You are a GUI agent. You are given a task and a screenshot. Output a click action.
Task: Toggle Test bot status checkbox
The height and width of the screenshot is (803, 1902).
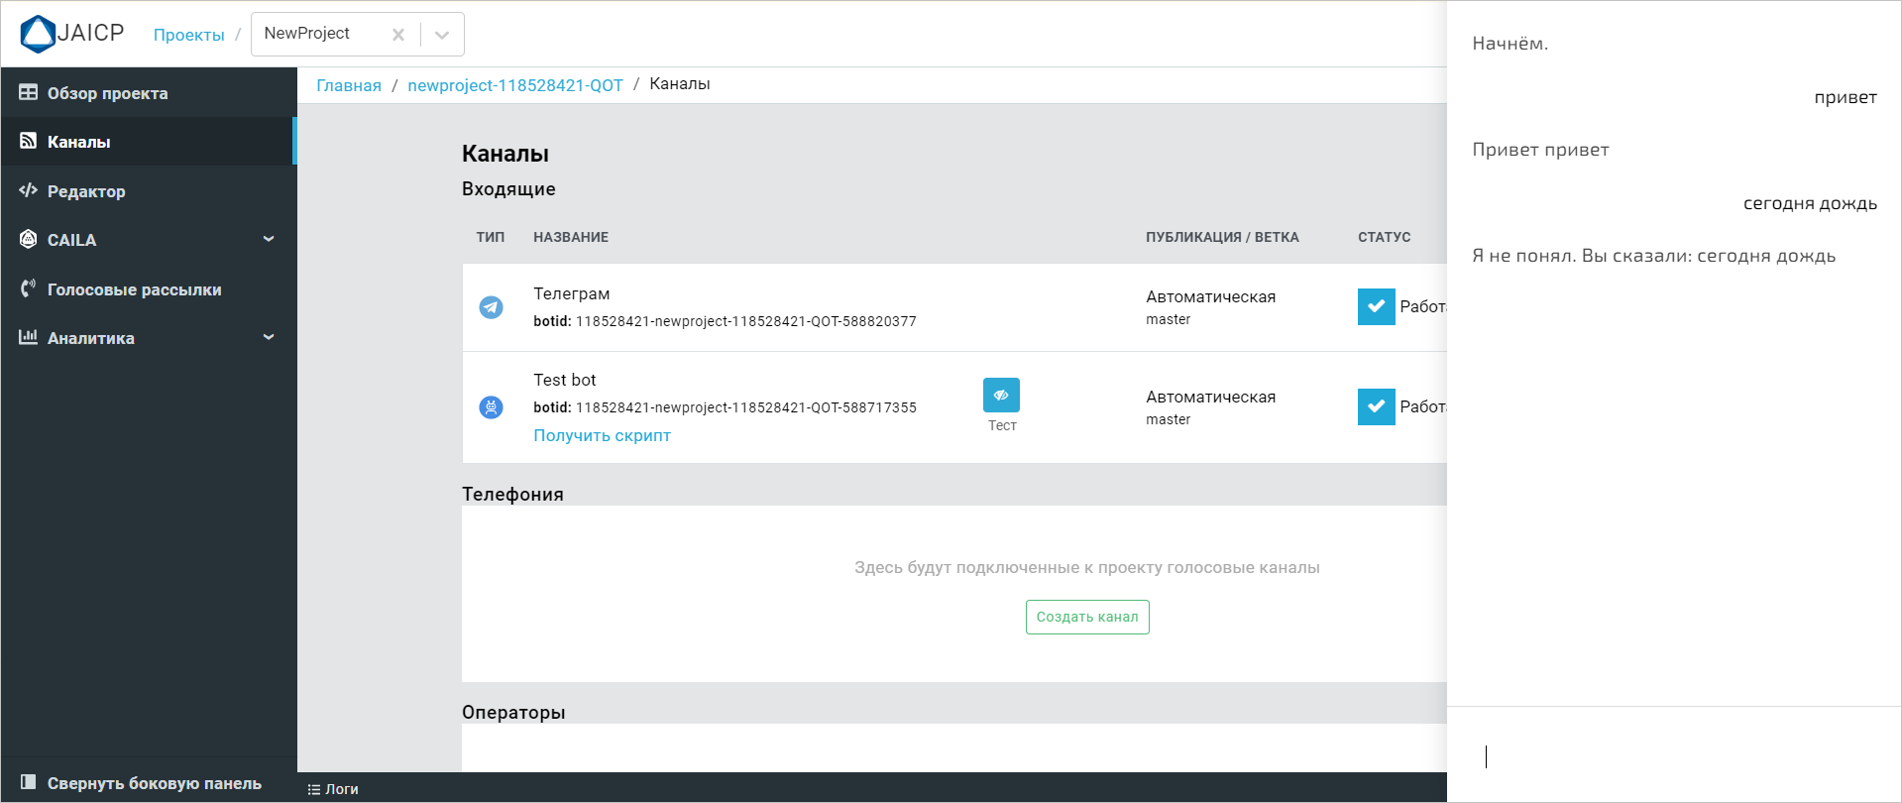[1376, 406]
